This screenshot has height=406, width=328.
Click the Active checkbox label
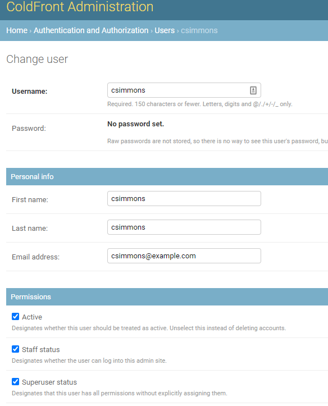[x=32, y=317]
